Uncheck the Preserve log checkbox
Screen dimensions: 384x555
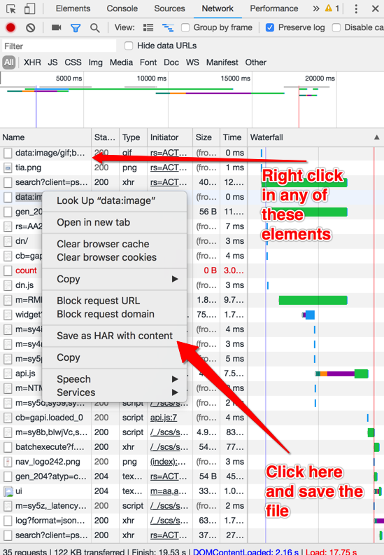270,27
